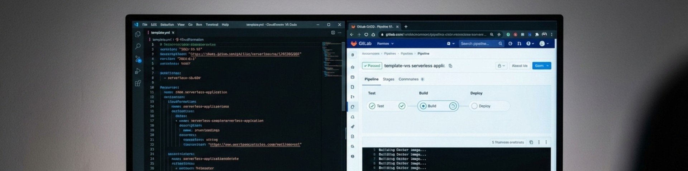
Task: Open Source Control view with badge
Action: point(138,59)
